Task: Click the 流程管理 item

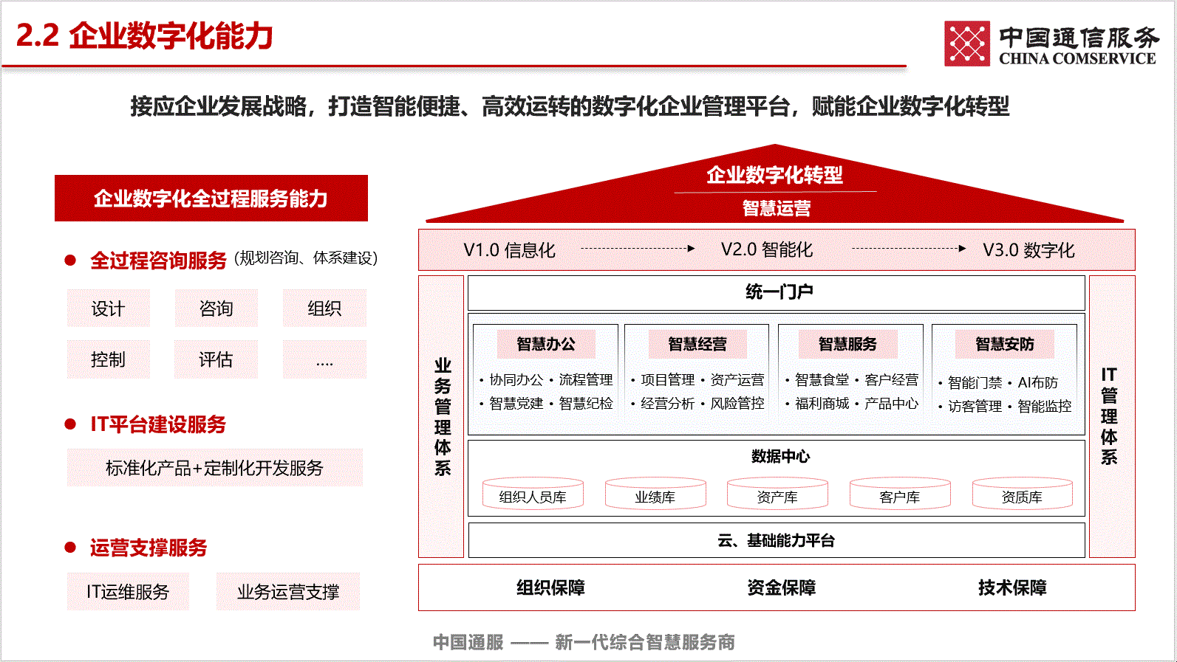Action: (586, 379)
